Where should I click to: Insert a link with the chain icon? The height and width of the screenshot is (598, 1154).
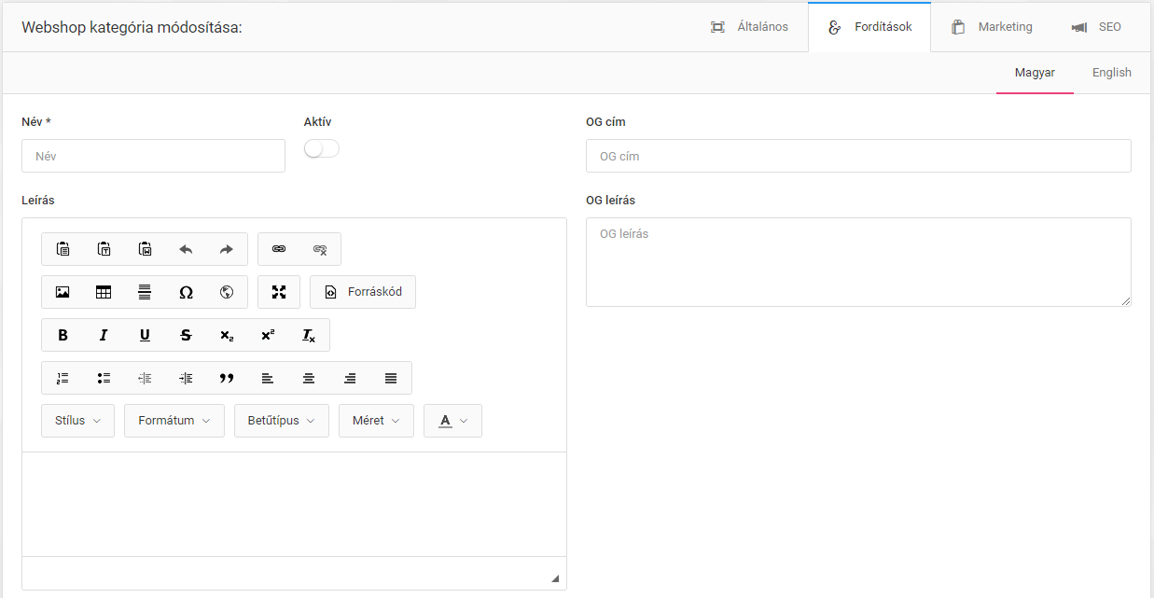point(278,249)
